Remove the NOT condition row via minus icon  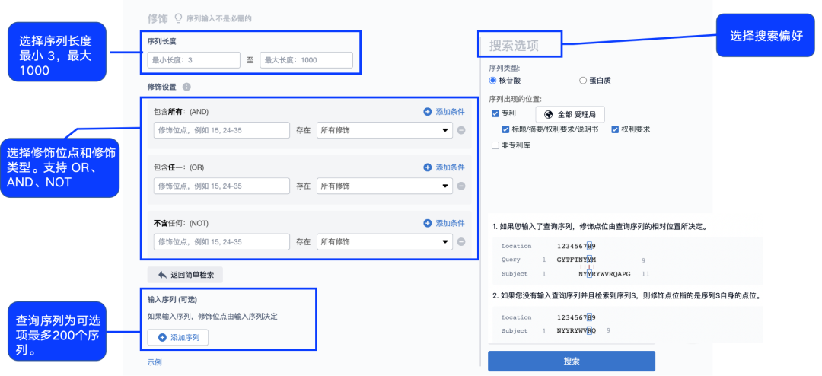click(x=461, y=242)
